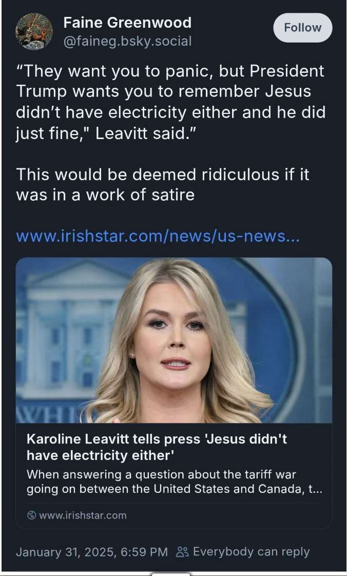Click the Follow button

coord(302,28)
